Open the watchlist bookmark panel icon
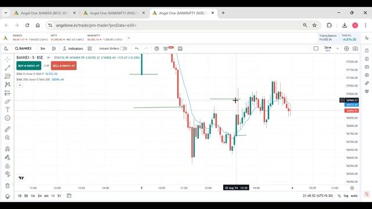Viewport: 372px width, 209px height. pos(367,51)
